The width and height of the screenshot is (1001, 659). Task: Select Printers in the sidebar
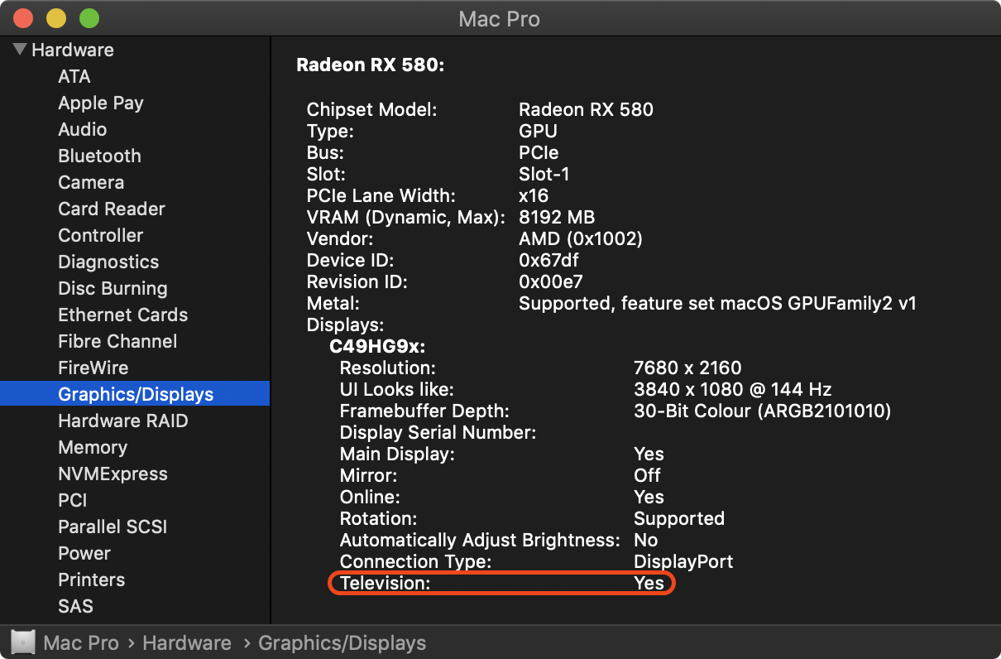tap(92, 580)
